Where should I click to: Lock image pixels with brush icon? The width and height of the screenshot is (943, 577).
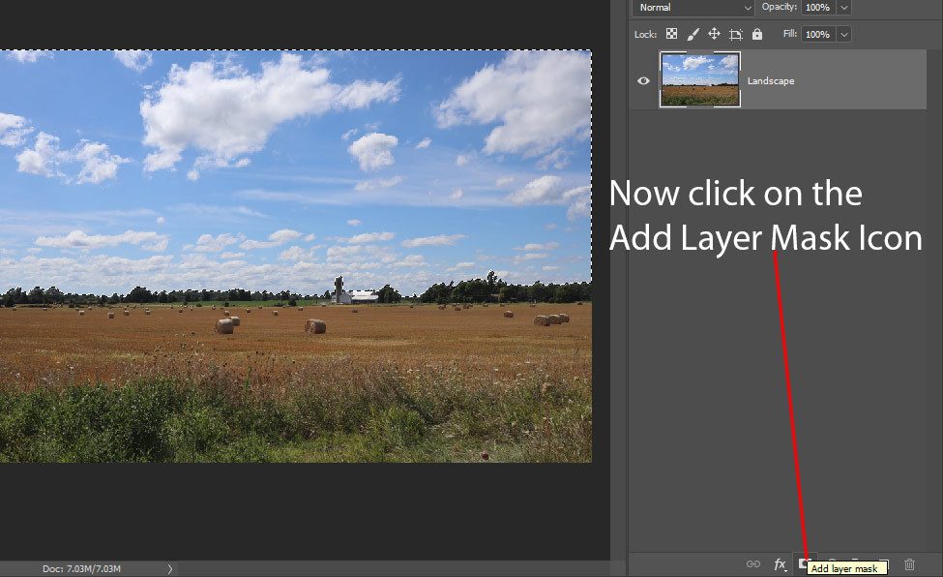[693, 34]
